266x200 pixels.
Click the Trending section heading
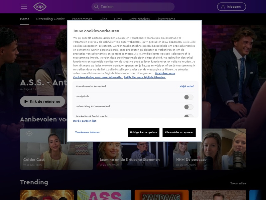34,182
